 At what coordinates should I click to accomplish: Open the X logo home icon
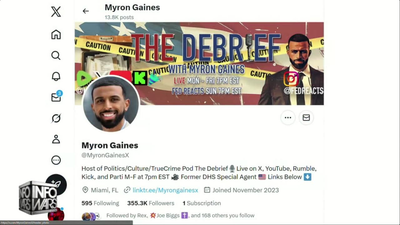[x=56, y=12]
